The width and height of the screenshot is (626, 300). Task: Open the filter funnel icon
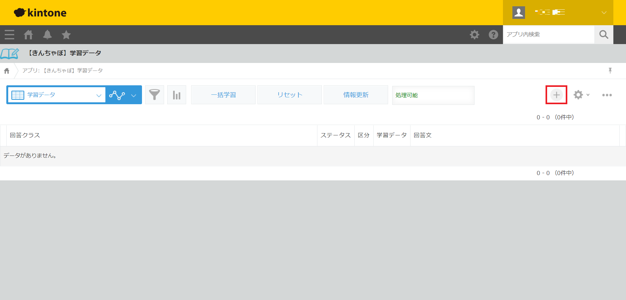154,95
